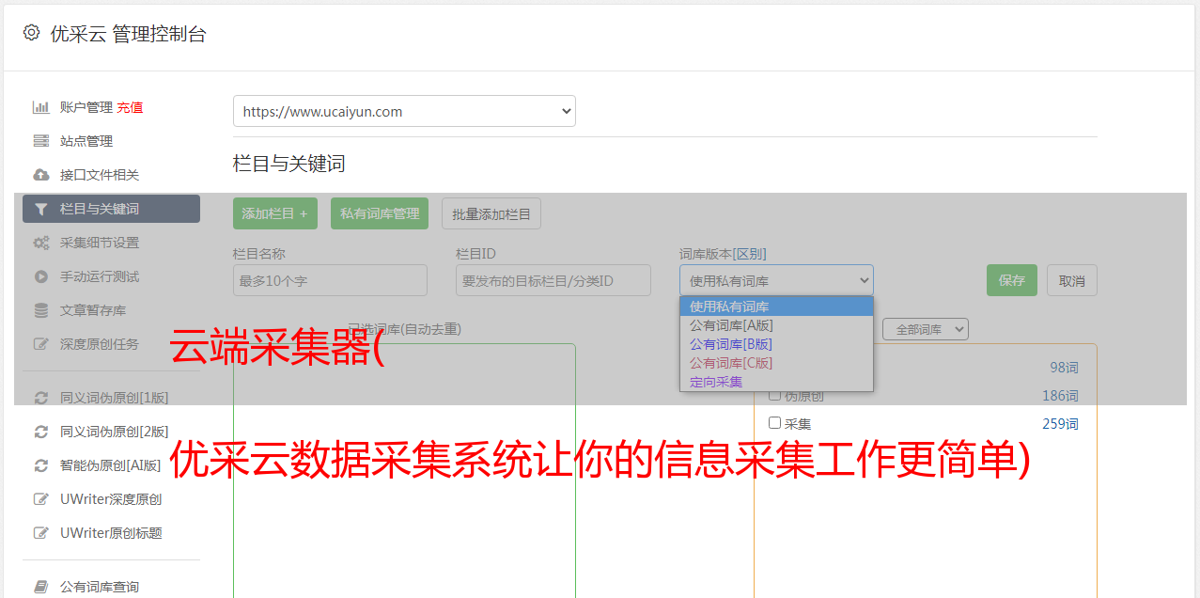This screenshot has width=1200, height=598.
Task: Click the bar chart icon for 账户管理
Action: [x=40, y=107]
